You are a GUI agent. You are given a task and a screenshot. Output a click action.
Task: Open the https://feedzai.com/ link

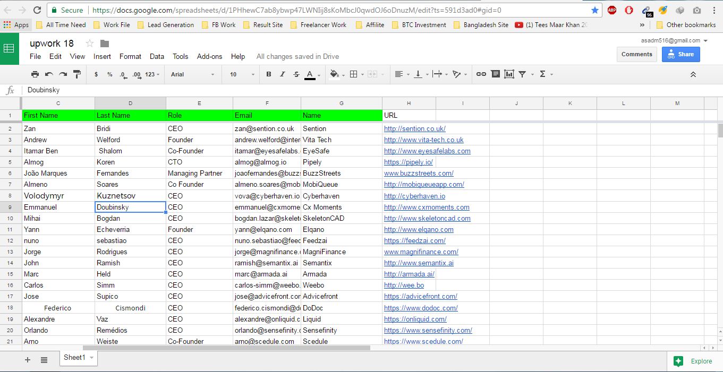[414, 240]
